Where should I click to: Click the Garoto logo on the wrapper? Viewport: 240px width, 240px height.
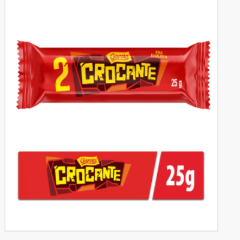[119, 57]
